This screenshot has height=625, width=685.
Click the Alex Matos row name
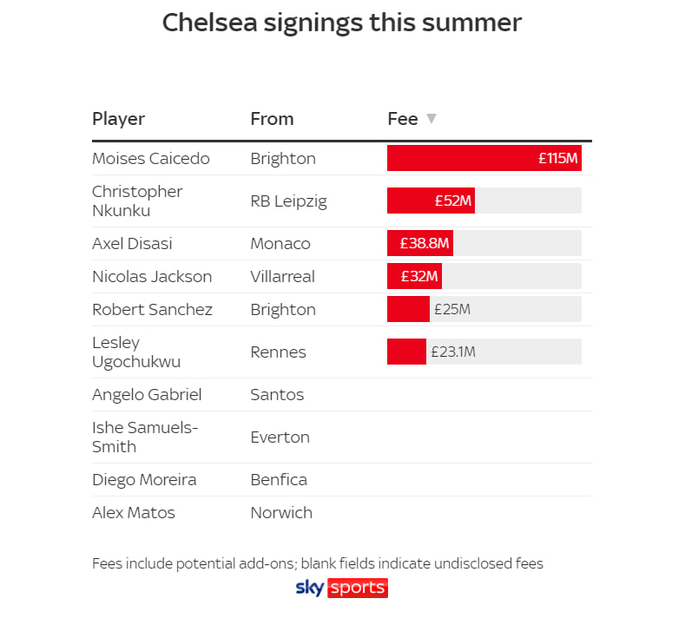[x=133, y=512]
